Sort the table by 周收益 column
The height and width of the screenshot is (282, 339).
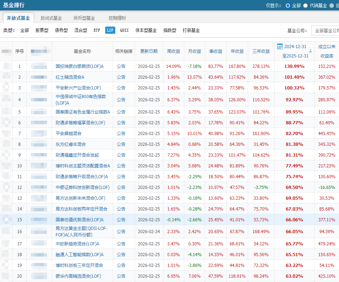pos(173,51)
